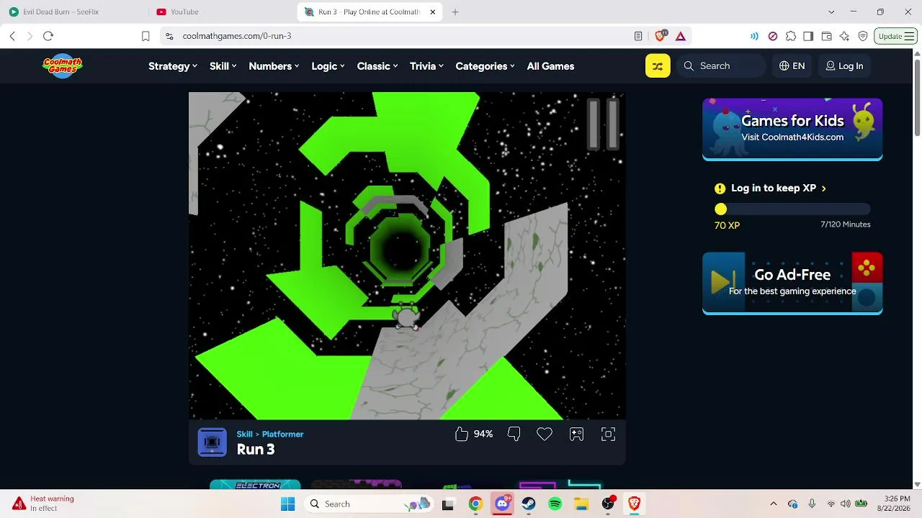Image resolution: width=922 pixels, height=518 pixels.
Task: Add Run 3 to favorites with heart icon
Action: click(545, 434)
